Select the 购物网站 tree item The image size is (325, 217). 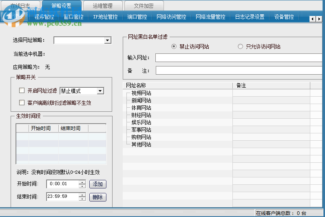(141, 137)
